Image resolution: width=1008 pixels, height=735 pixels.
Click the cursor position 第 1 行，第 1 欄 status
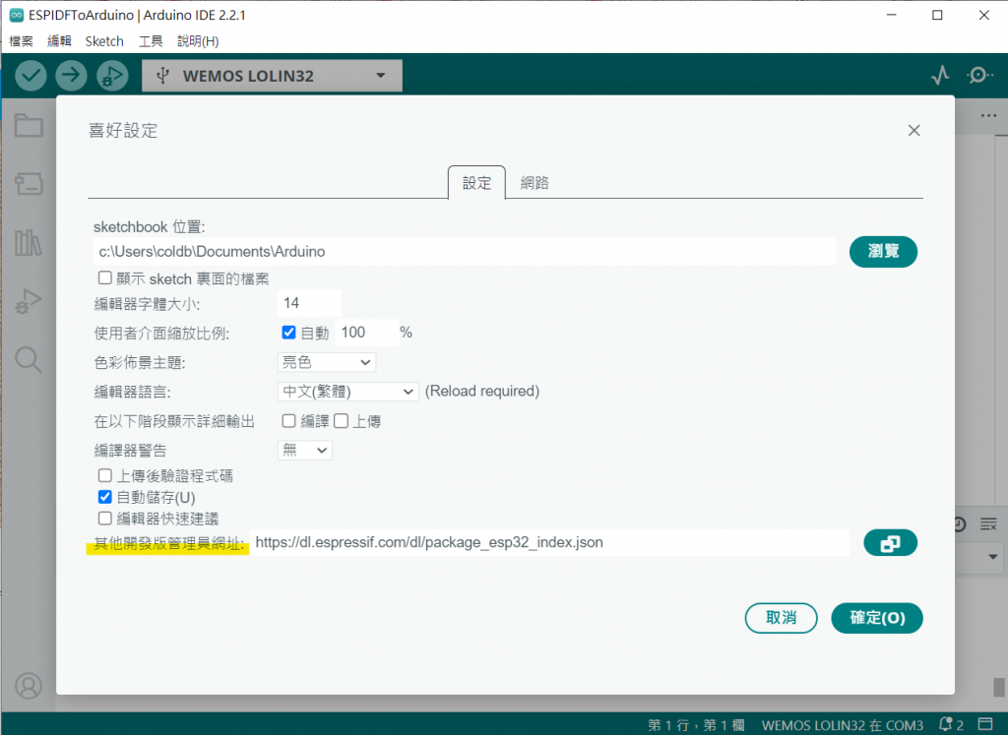(x=696, y=725)
